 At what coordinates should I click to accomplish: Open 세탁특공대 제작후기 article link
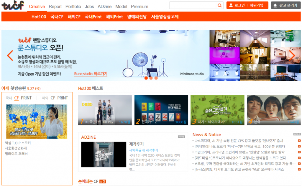pyautogui.click(x=144, y=150)
